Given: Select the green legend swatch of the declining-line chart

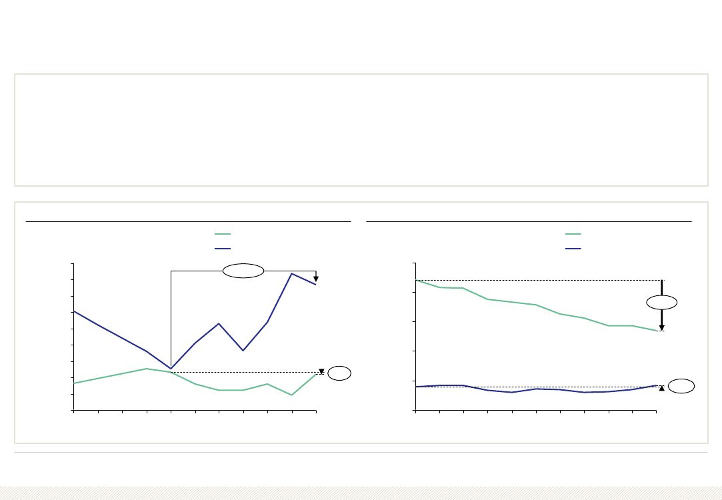Looking at the screenshot, I should tap(573, 235).
